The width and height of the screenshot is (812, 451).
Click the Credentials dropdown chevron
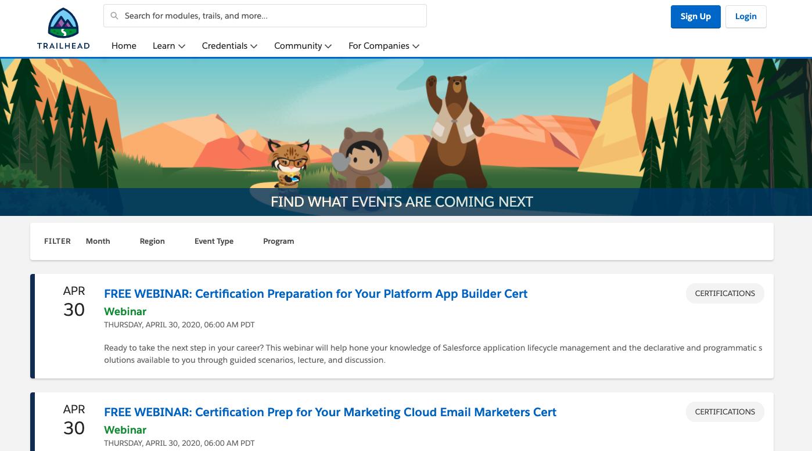(254, 46)
